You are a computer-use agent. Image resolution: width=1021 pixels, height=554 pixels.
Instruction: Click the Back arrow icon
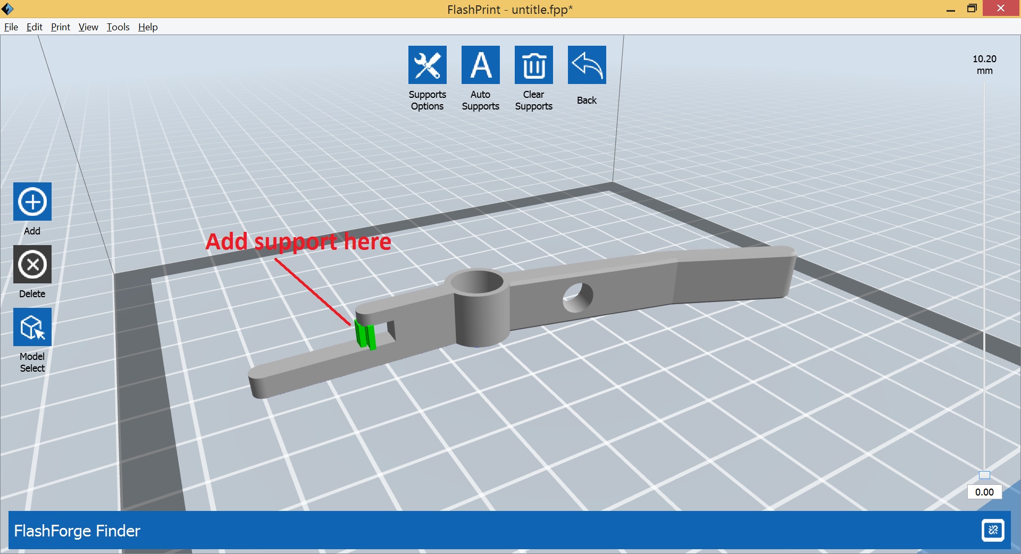click(x=587, y=65)
